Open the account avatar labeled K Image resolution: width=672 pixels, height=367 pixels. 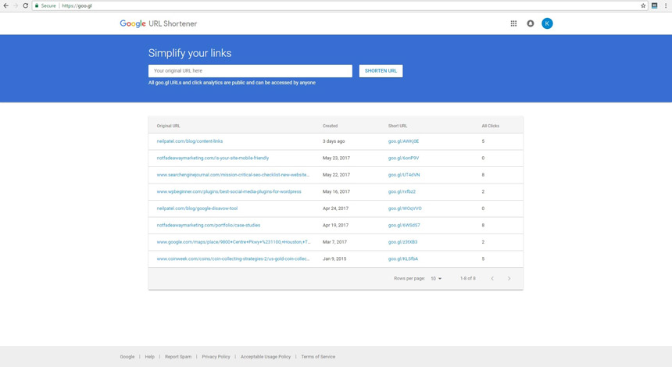tap(547, 23)
